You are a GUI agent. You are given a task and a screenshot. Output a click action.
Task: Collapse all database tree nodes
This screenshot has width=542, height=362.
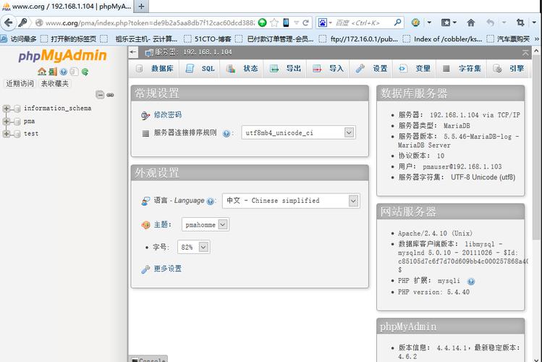pyautogui.click(x=100, y=95)
